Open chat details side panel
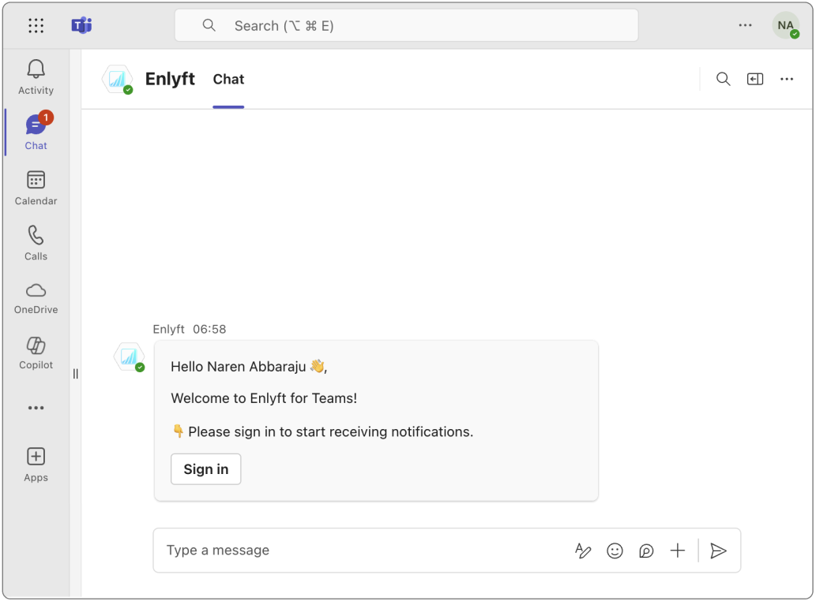The height and width of the screenshot is (601, 816). [754, 79]
